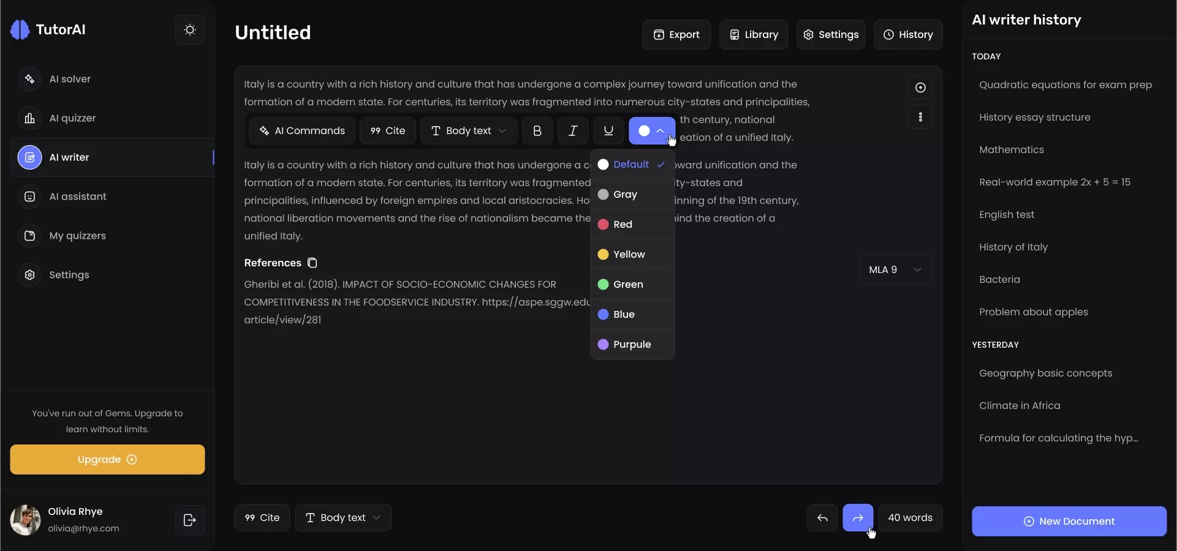Go to AI assistant in sidebar

coord(78,197)
